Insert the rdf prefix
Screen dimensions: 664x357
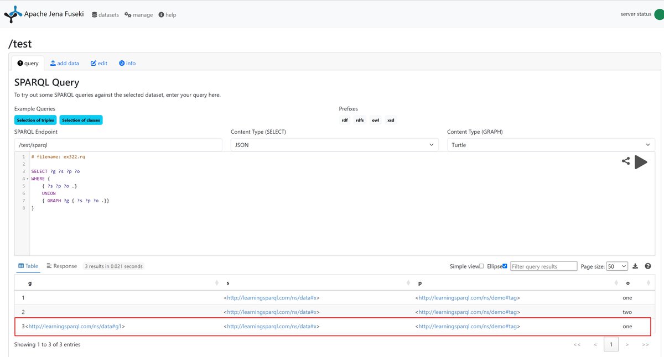[345, 120]
